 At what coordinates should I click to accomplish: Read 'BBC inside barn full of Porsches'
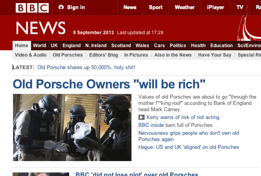click(175, 125)
